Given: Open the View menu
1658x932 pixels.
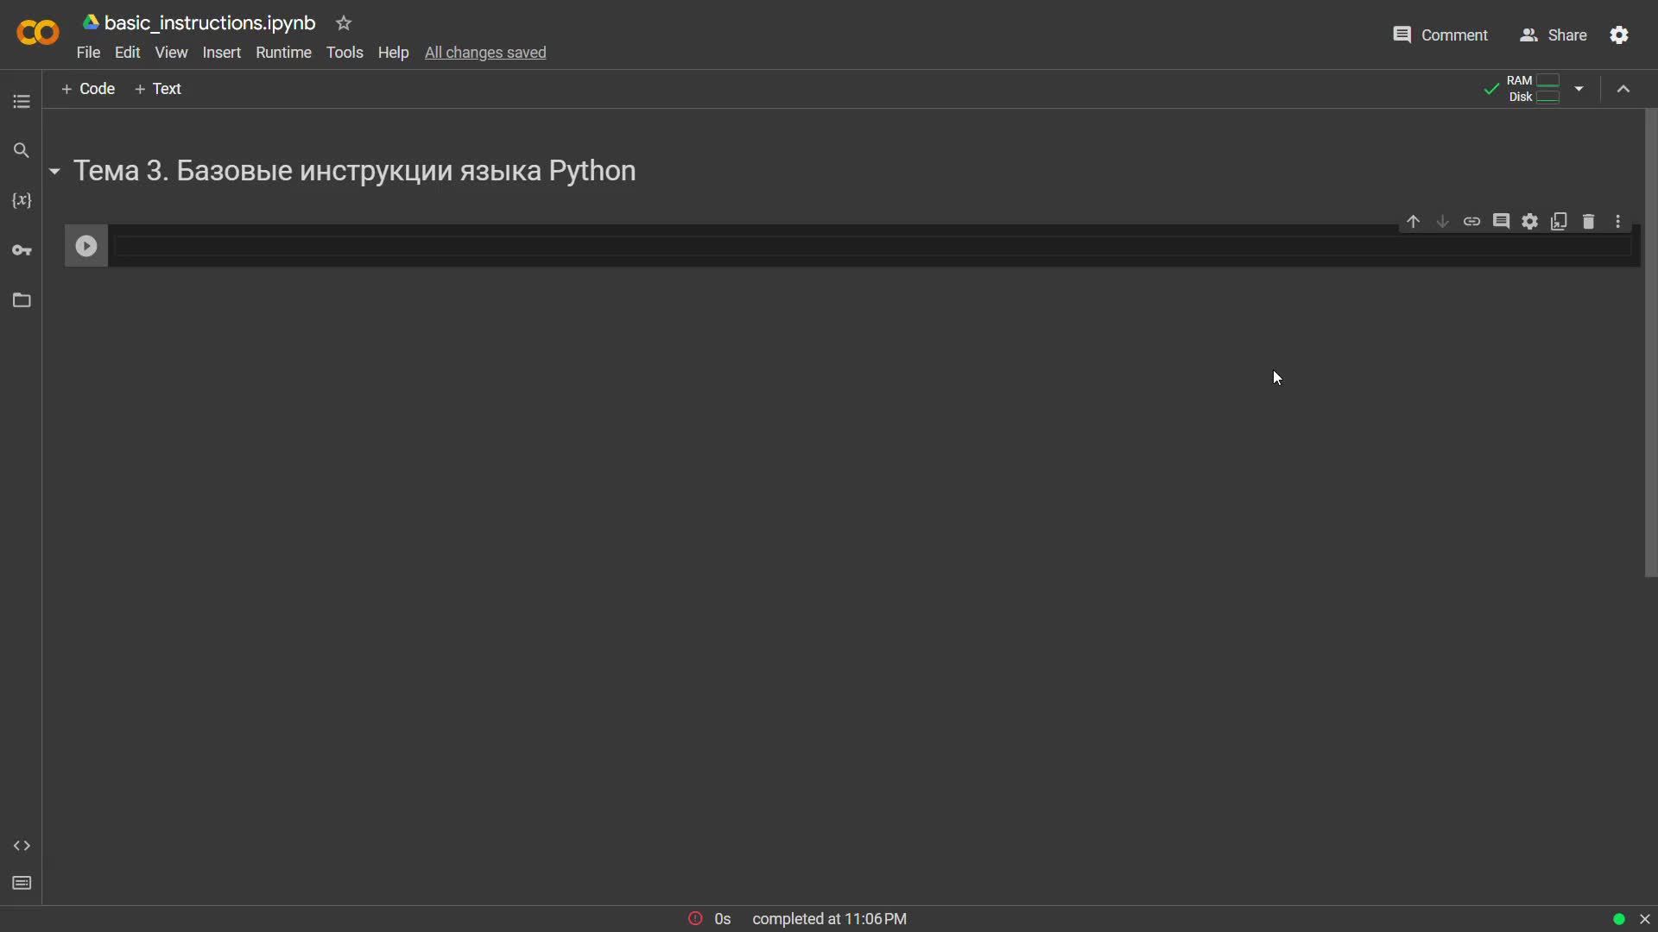Looking at the screenshot, I should tap(171, 53).
